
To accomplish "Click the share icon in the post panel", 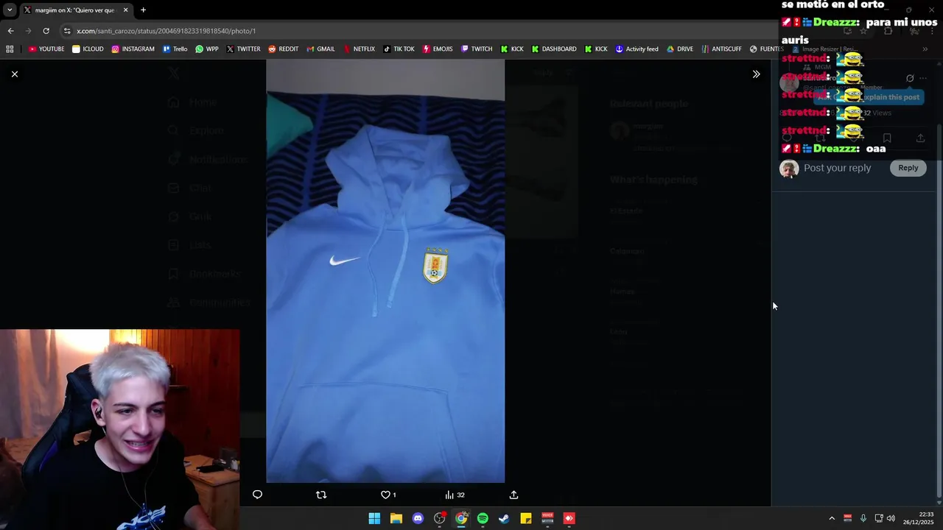I will (x=920, y=138).
